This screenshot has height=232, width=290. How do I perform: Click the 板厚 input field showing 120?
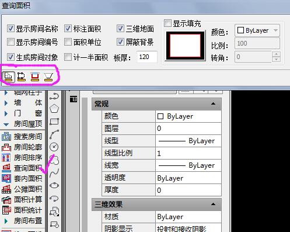[x=146, y=57]
